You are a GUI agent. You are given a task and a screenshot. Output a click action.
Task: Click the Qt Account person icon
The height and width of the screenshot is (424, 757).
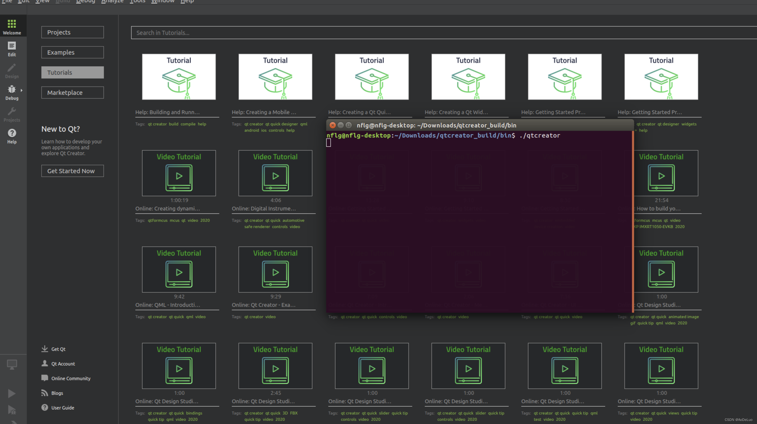45,363
